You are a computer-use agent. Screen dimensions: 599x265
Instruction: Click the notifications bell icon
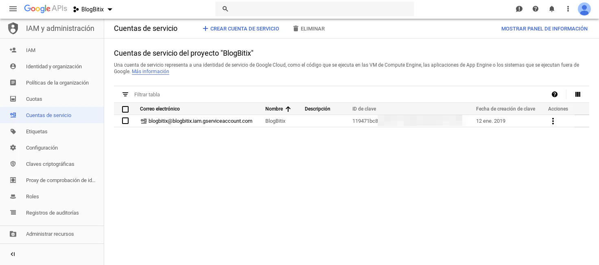[552, 9]
